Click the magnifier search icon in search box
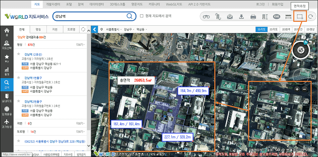Viewport: 318px width, 157px height. pos(129,16)
